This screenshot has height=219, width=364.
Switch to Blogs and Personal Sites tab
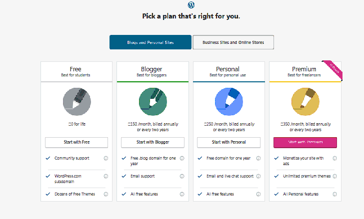pyautogui.click(x=150, y=42)
